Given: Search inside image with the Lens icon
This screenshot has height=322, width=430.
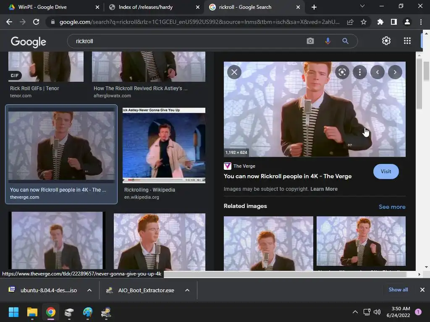Looking at the screenshot, I should 342,72.
